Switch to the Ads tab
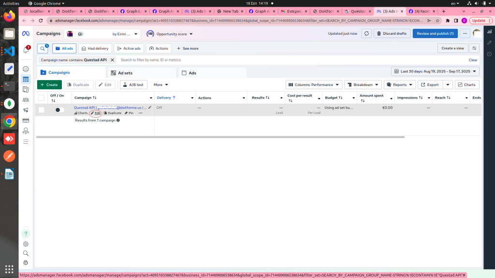The width and height of the screenshot is (495, 278). pyautogui.click(x=192, y=73)
